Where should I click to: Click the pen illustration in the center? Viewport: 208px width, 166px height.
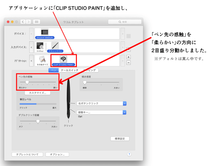(x=68, y=99)
